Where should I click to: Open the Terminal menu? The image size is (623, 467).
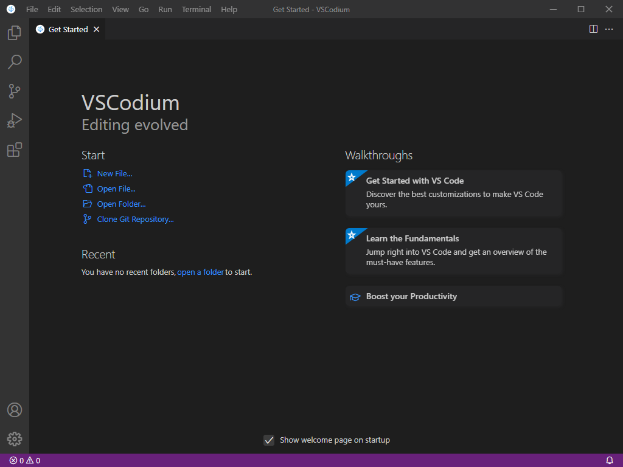[197, 9]
